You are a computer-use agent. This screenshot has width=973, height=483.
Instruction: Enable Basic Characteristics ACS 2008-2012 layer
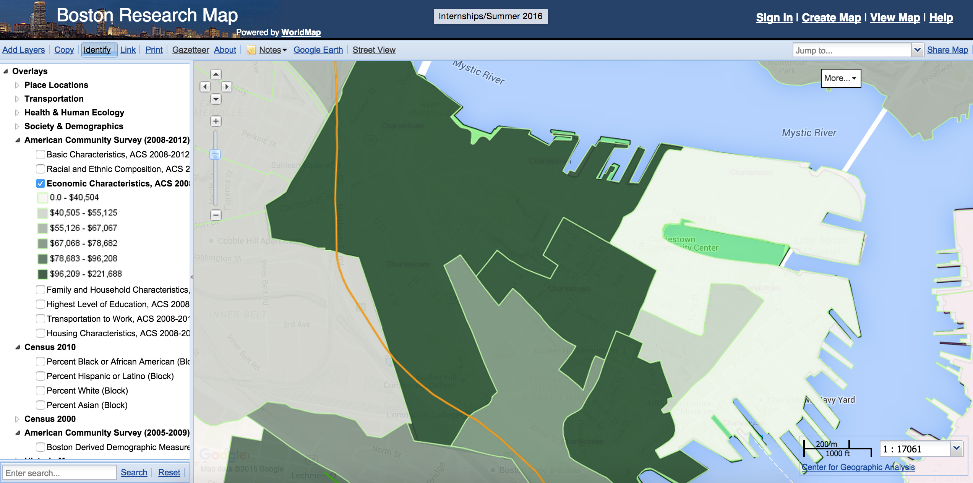click(41, 154)
